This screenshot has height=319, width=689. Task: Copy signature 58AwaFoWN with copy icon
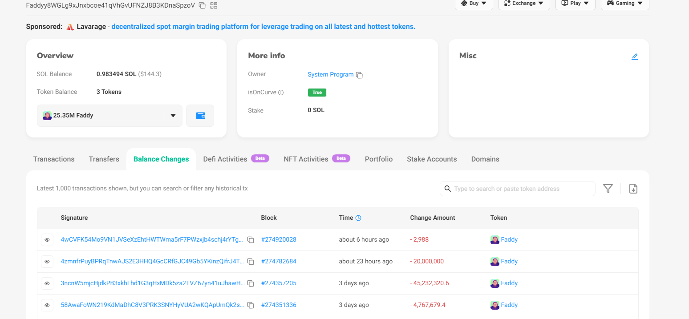pos(251,305)
